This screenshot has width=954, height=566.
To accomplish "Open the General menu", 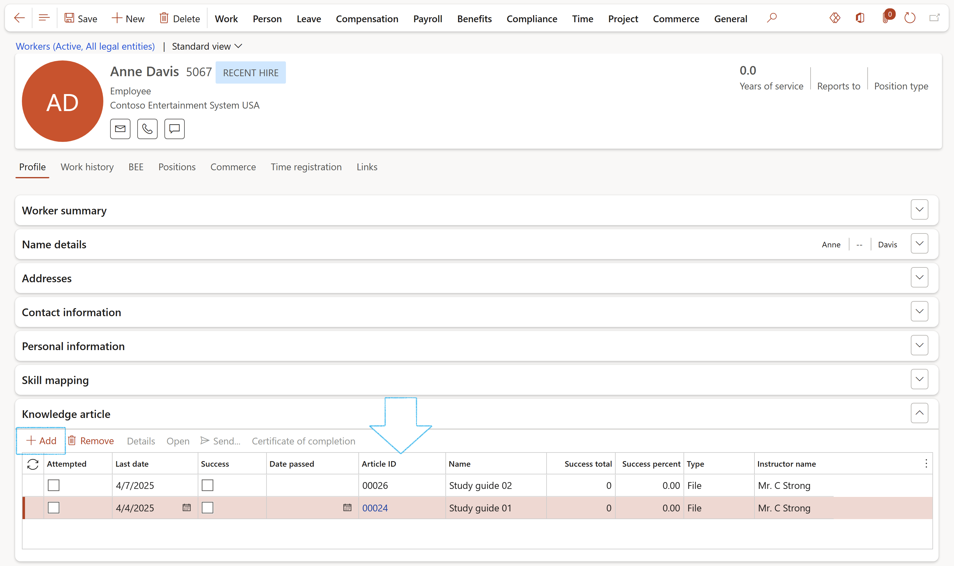I will 730,19.
